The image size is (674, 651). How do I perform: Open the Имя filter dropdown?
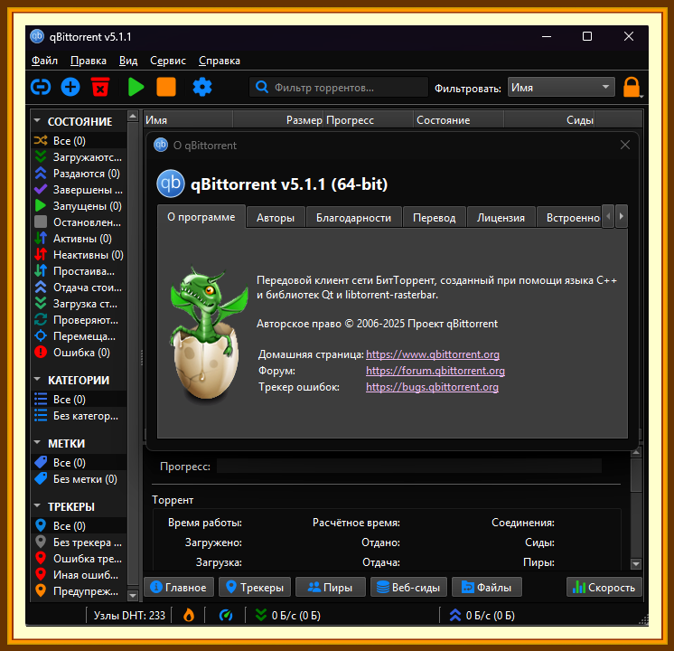point(561,88)
